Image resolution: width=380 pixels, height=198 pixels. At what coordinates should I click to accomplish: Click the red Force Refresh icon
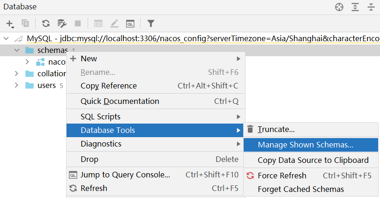tap(250, 176)
